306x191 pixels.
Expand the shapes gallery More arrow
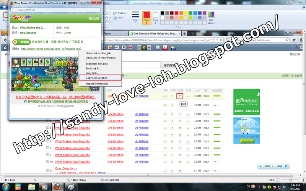pos(111,22)
